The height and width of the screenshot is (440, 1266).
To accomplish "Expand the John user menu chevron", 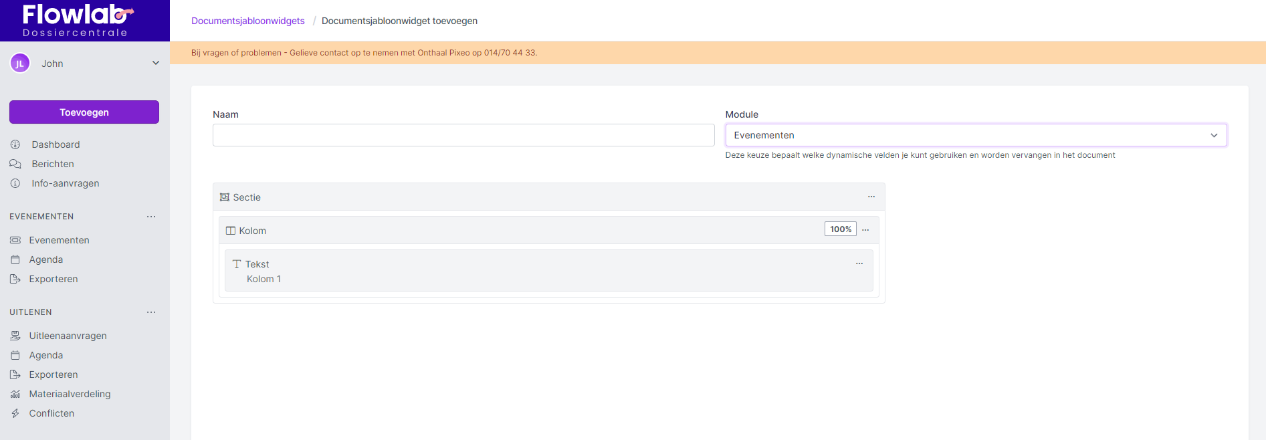I will tap(156, 64).
